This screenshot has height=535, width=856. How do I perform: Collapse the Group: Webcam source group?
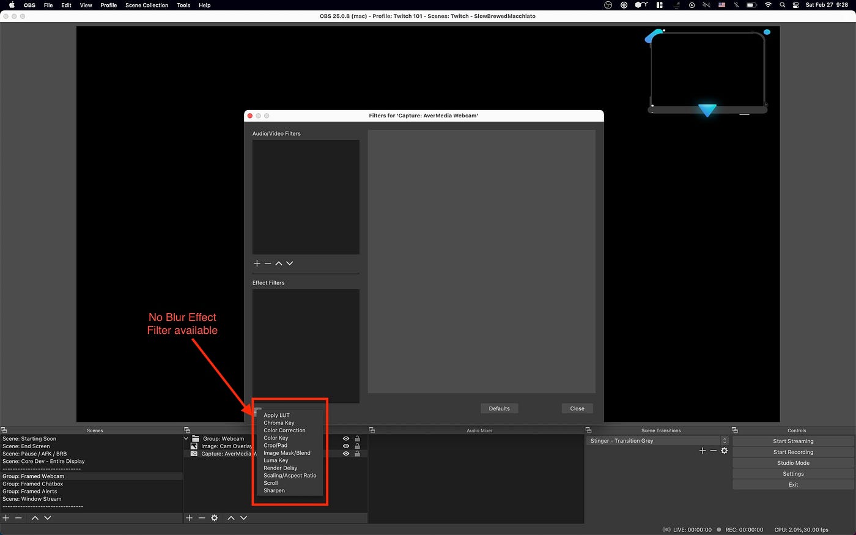pos(186,438)
